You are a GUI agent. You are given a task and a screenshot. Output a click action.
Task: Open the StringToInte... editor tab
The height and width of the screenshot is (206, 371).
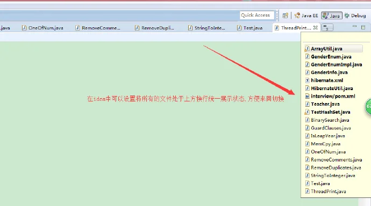click(206, 28)
